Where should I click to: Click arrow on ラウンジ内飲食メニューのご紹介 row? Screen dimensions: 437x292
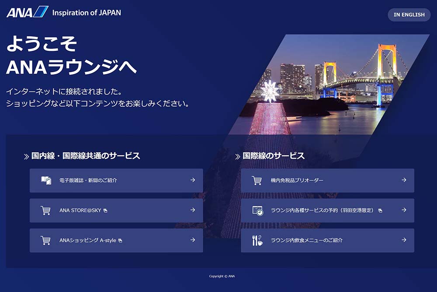(x=404, y=240)
